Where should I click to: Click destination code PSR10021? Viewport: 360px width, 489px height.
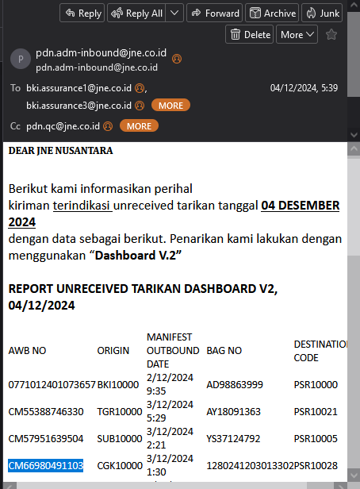pos(316,412)
